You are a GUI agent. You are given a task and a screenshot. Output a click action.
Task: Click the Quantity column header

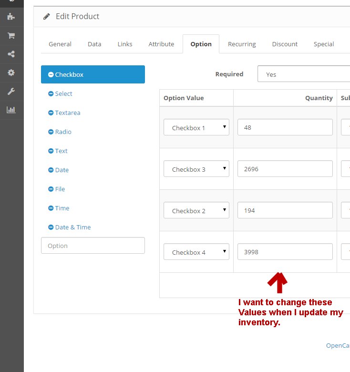pos(319,98)
